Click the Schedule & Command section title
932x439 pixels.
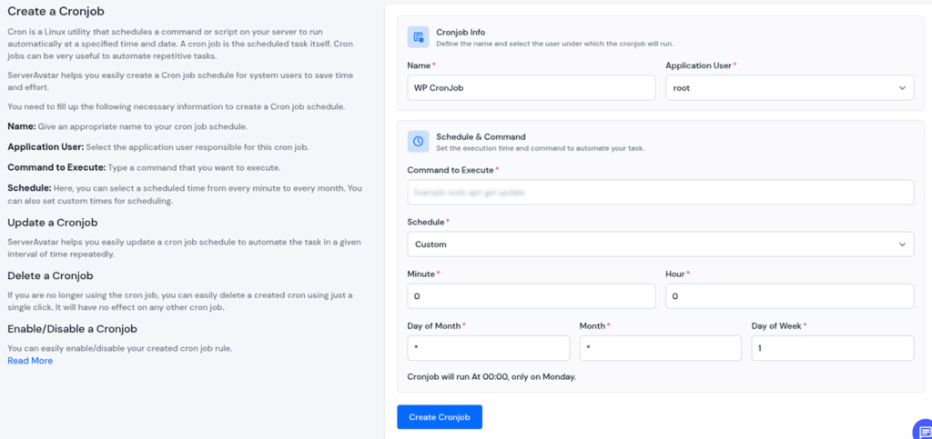pyautogui.click(x=481, y=136)
